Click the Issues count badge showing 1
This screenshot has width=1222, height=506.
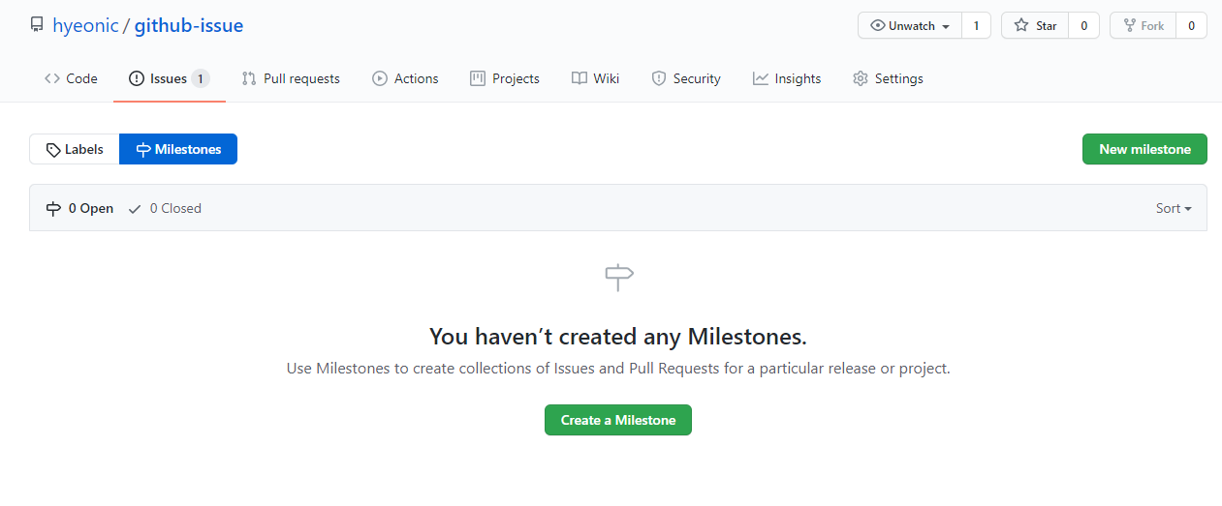tap(201, 78)
